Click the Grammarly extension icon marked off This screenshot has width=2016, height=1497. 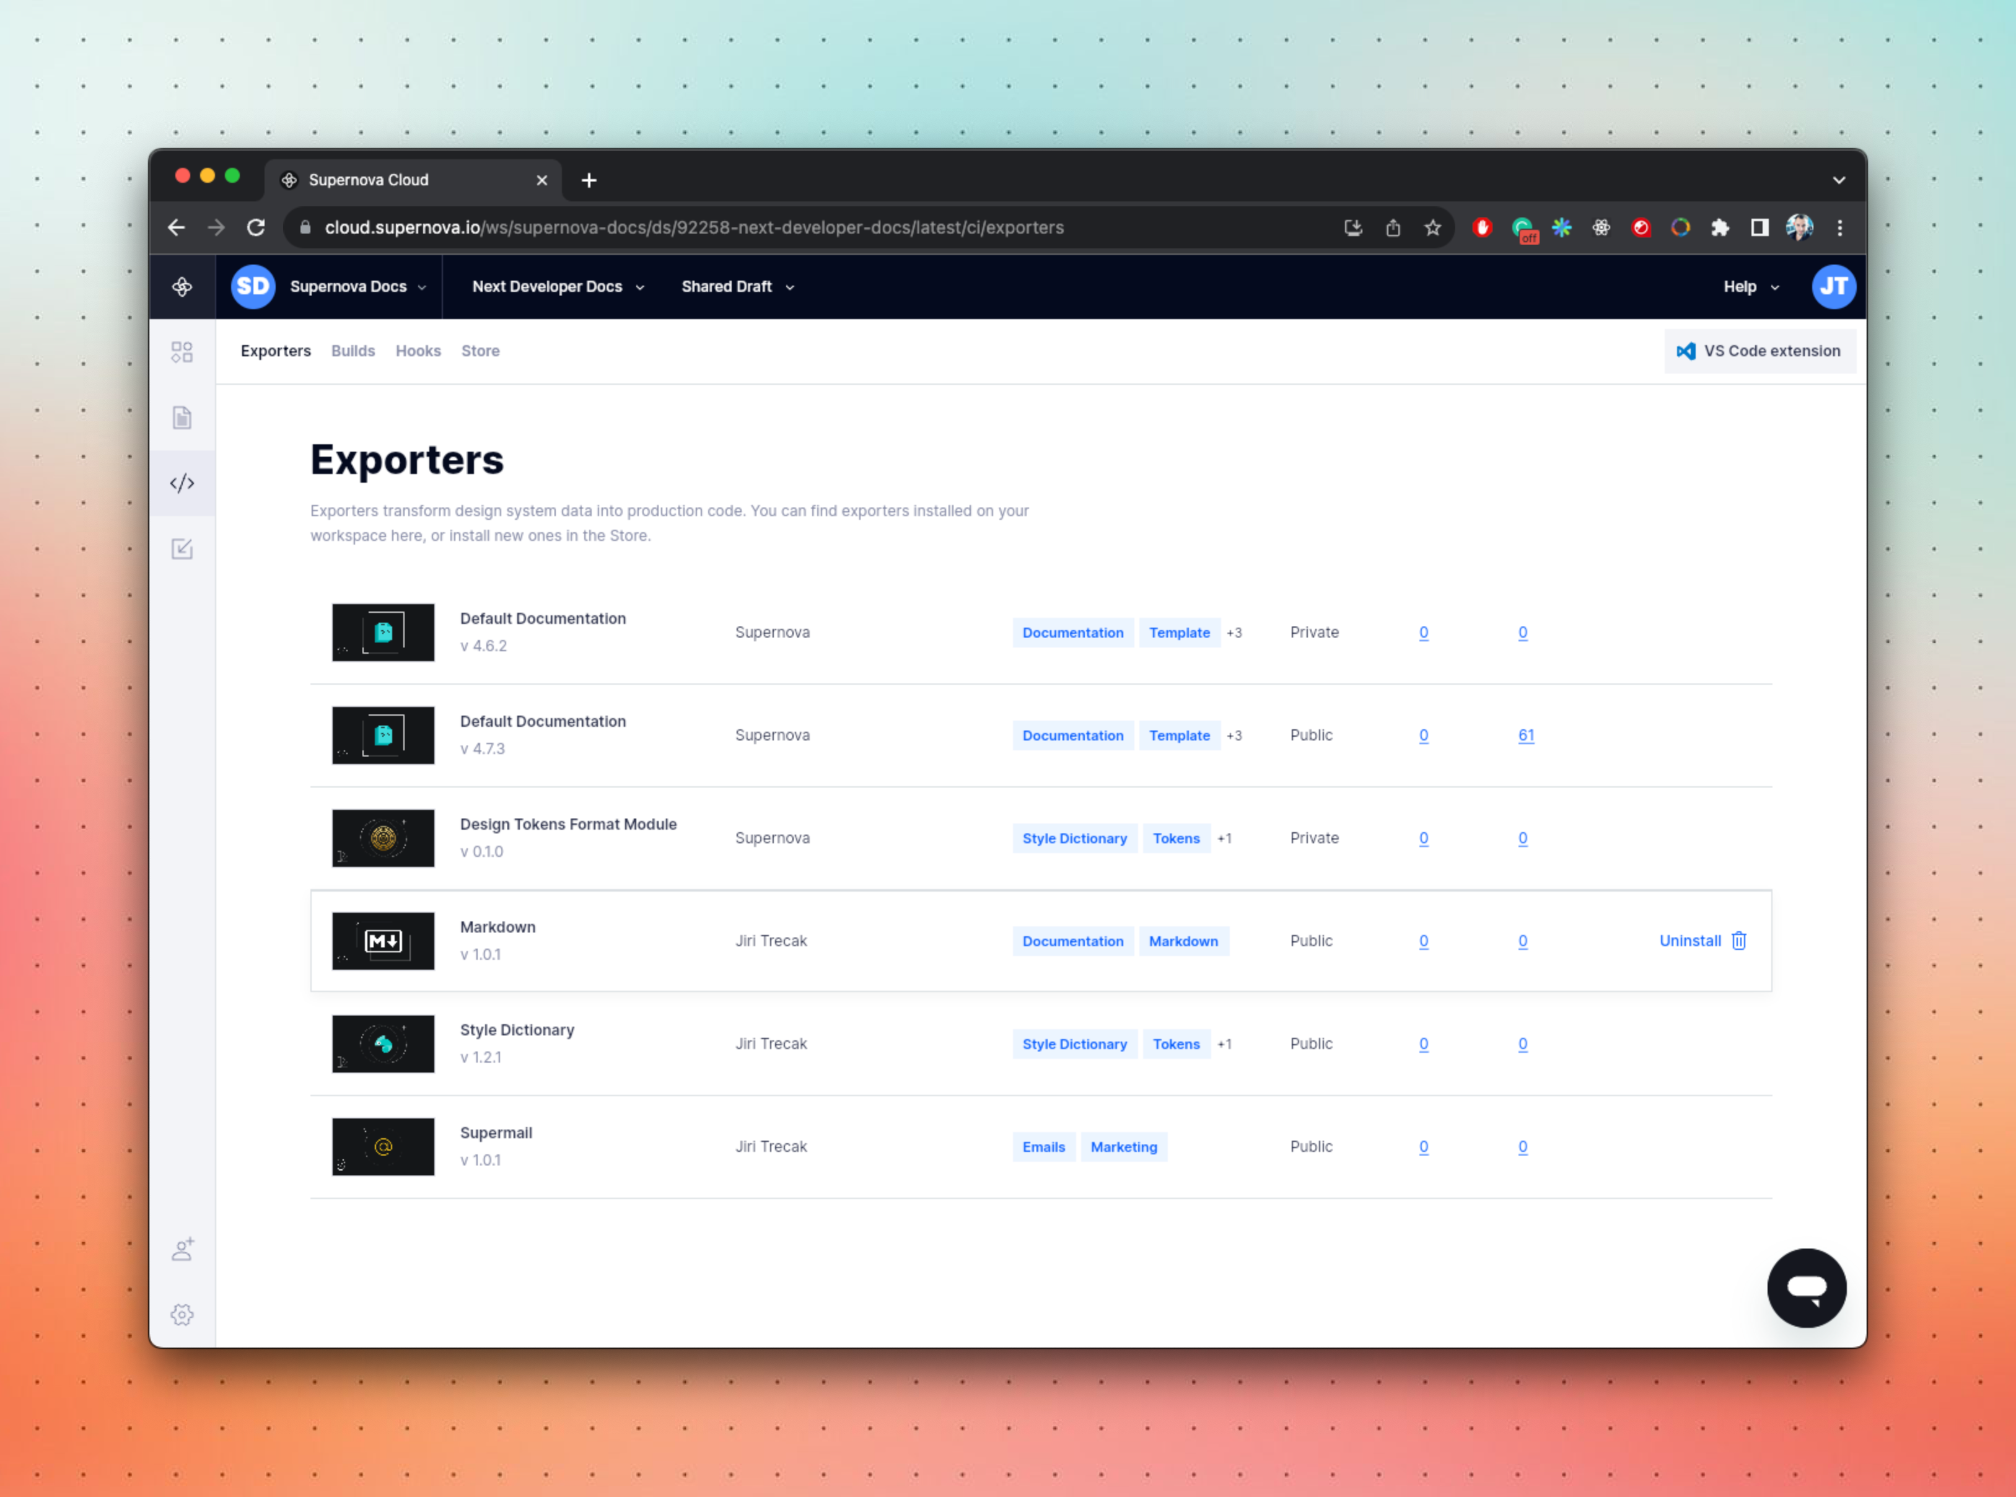click(x=1523, y=229)
